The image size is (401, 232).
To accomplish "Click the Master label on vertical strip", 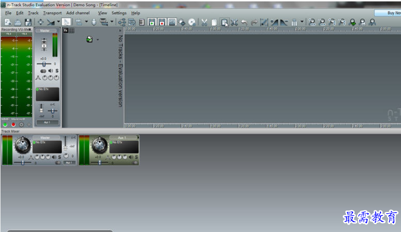I will pyautogui.click(x=45, y=30).
